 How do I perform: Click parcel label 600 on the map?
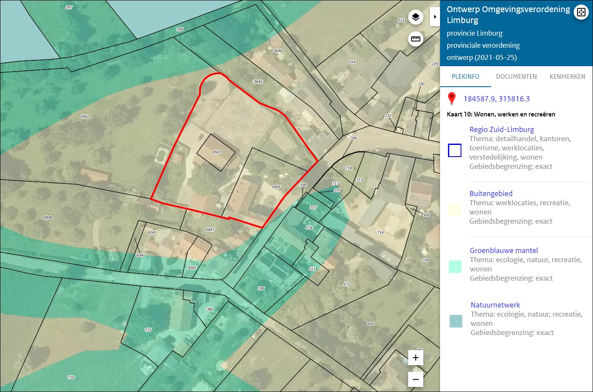pyautogui.click(x=370, y=324)
